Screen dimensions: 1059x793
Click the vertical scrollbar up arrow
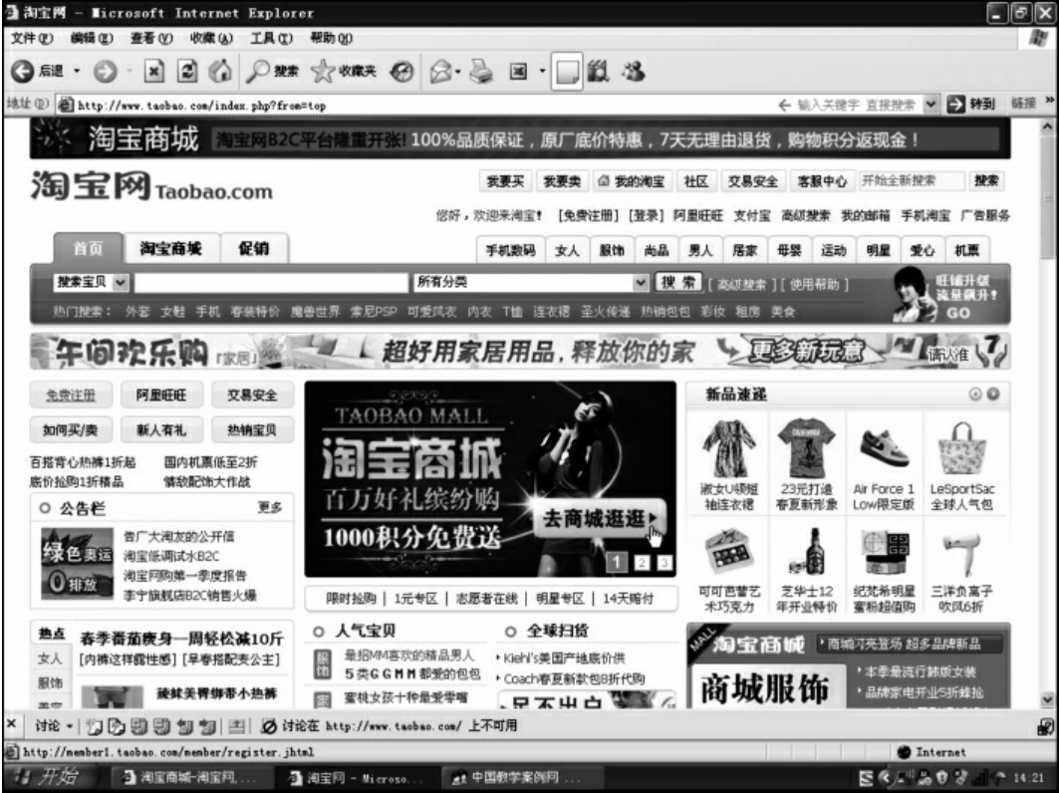(1047, 127)
